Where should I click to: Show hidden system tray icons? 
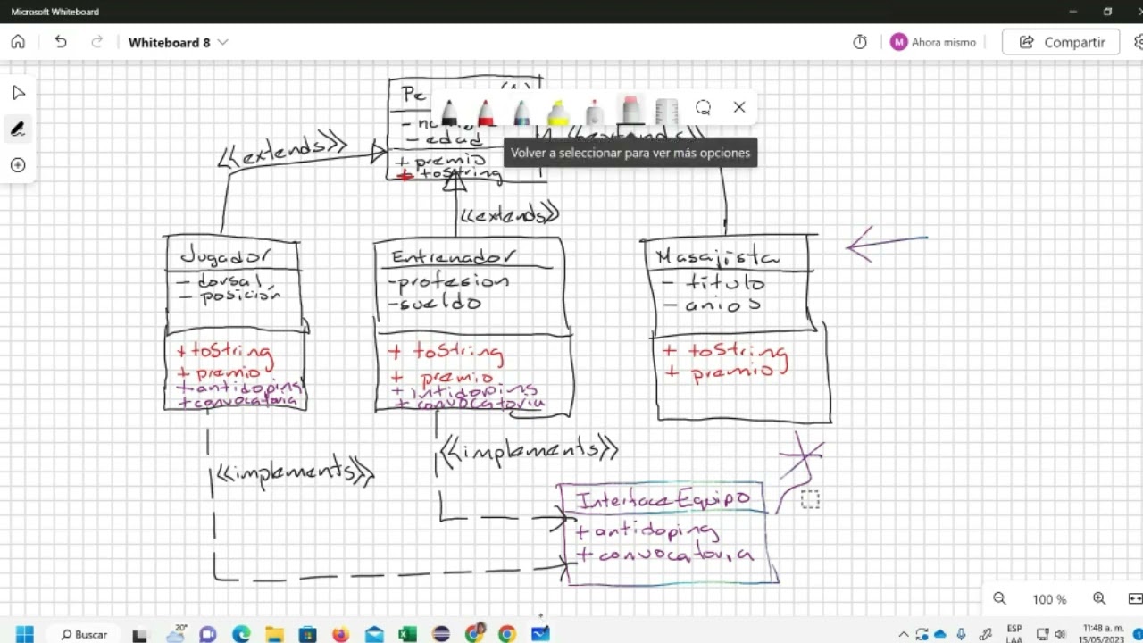tap(904, 635)
